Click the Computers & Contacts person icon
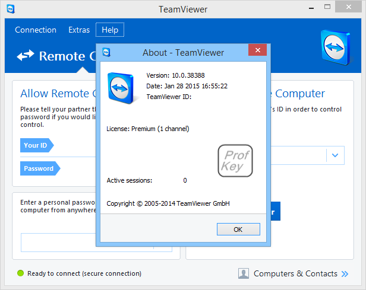 click(244, 273)
